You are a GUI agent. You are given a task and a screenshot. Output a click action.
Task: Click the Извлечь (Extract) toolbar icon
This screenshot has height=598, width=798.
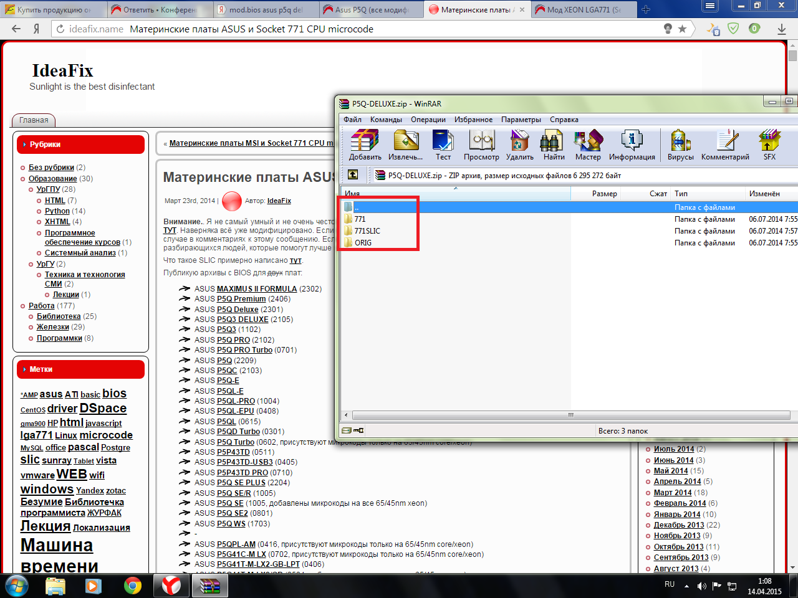click(405, 145)
